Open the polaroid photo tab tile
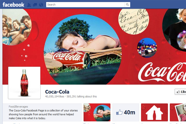Viewport: 186px width, 124px height. point(178,112)
